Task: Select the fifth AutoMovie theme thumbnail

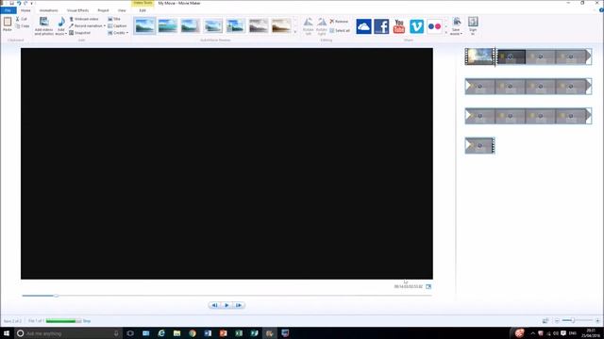Action: click(x=236, y=26)
